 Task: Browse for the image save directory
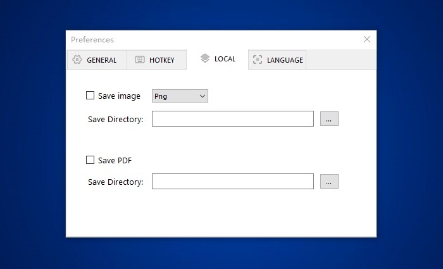329,119
